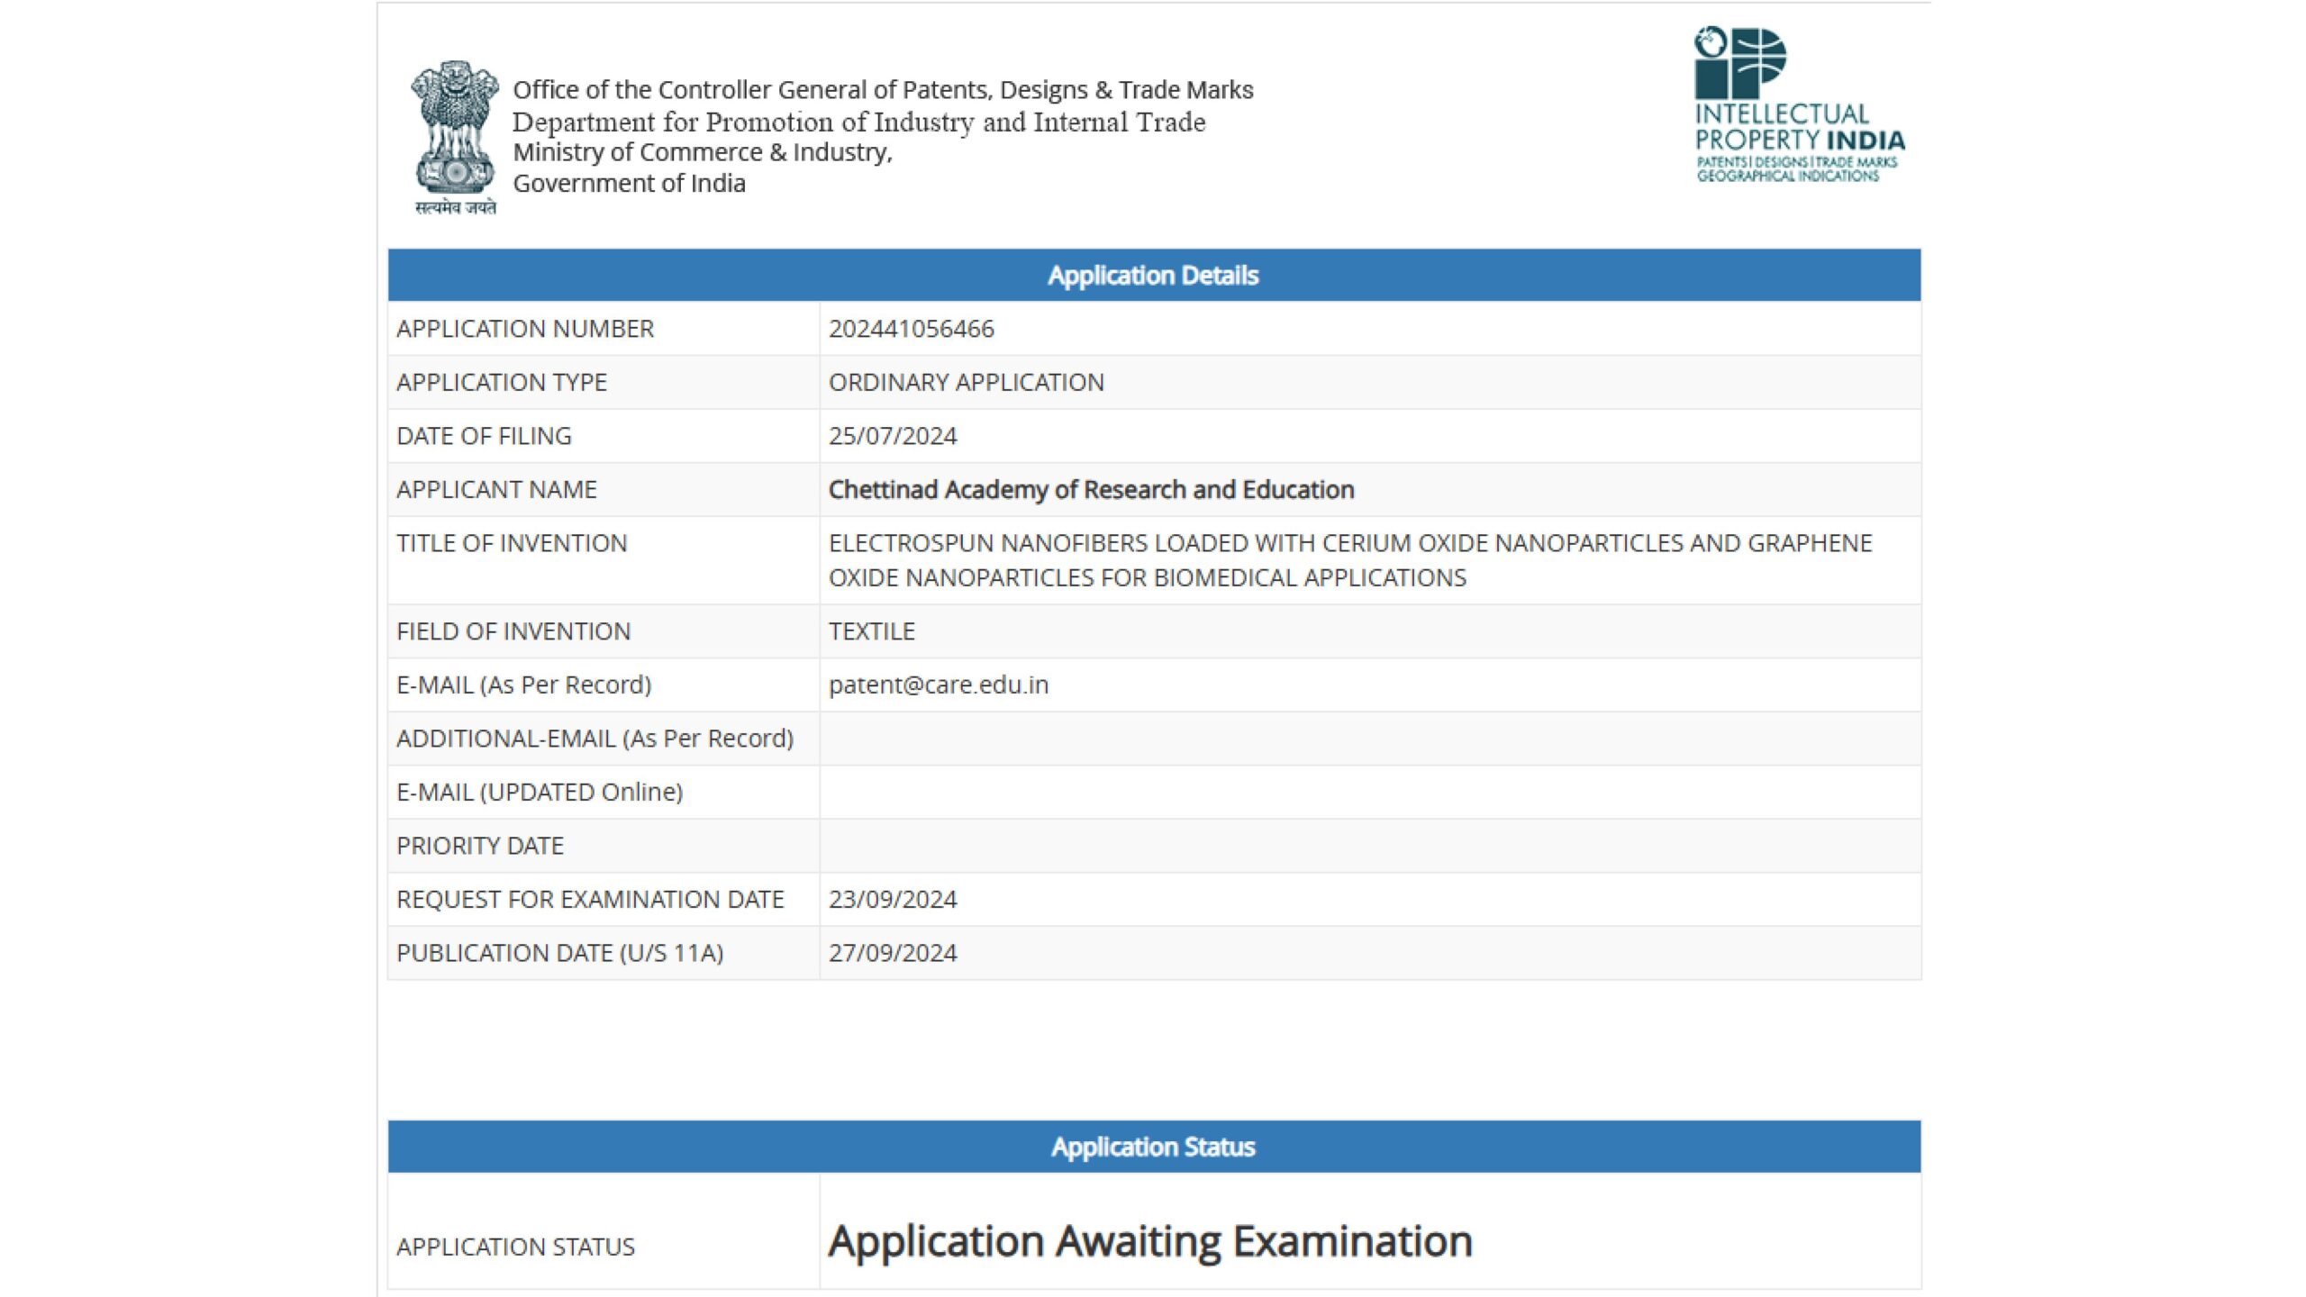Click the Office of the Controller General heading
The height and width of the screenshot is (1297, 2306).
pos(883,90)
